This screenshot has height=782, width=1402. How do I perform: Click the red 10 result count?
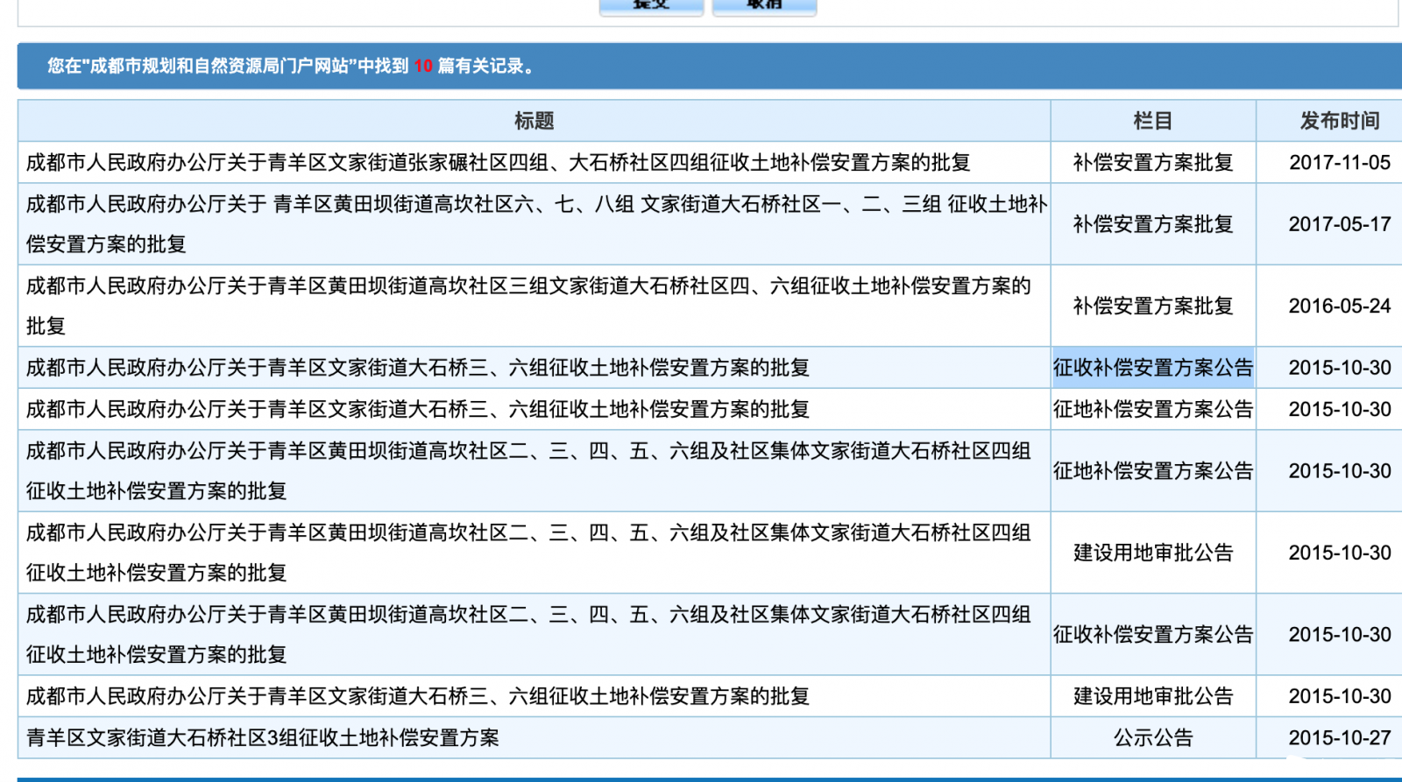click(x=423, y=66)
